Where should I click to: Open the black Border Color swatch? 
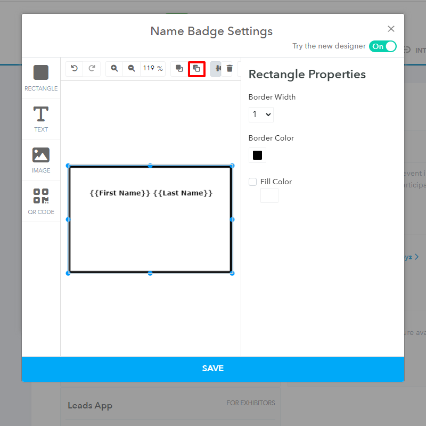257,155
